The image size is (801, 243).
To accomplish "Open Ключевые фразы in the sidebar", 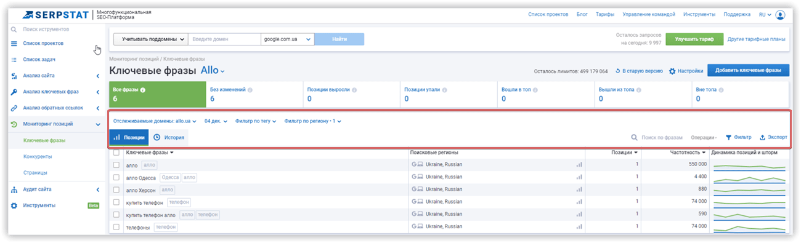I will (x=44, y=141).
